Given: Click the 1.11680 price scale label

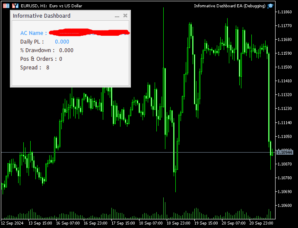Looking at the screenshot, I should click(285, 40).
